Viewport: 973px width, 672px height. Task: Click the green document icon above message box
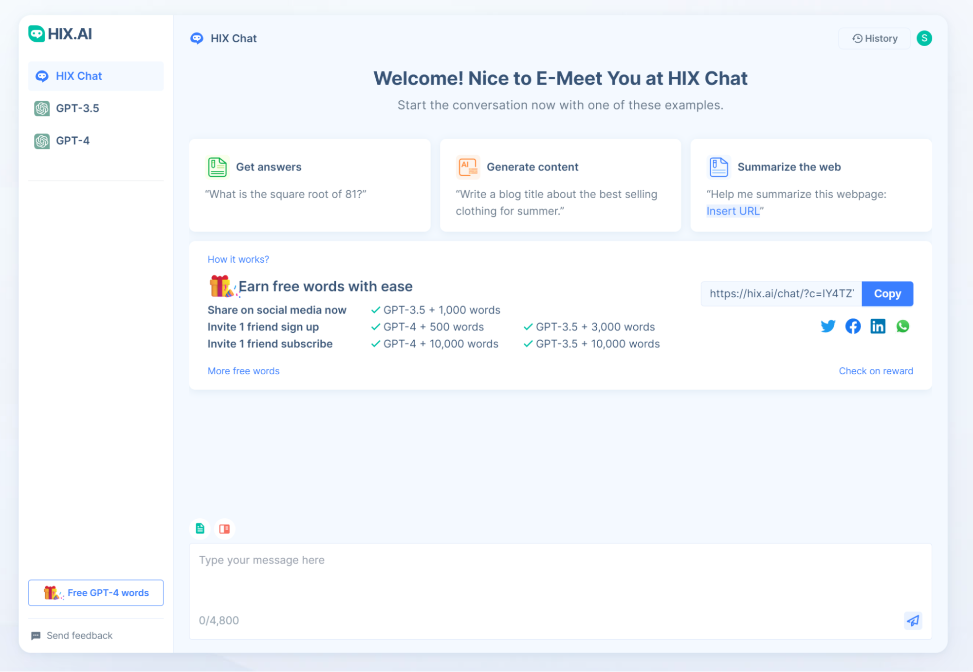pyautogui.click(x=200, y=528)
